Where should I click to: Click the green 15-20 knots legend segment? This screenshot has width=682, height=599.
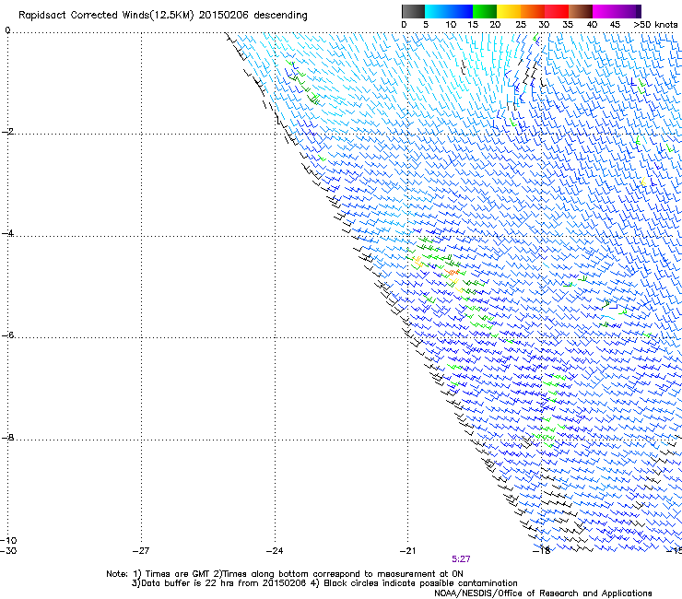tap(485, 11)
